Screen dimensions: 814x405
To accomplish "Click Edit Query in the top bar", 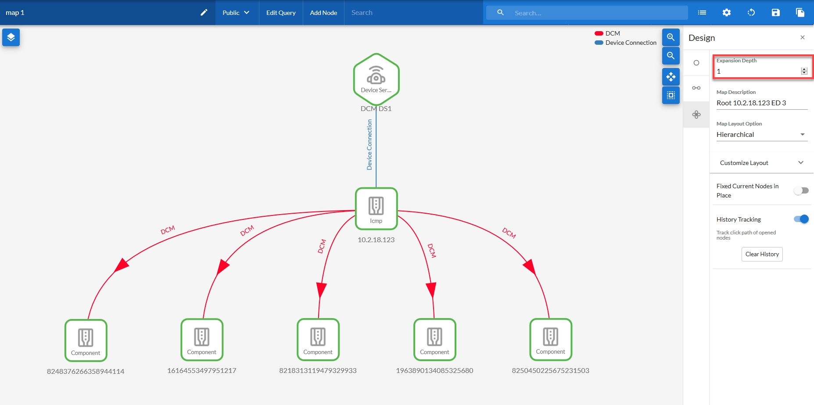I will 281,13.
